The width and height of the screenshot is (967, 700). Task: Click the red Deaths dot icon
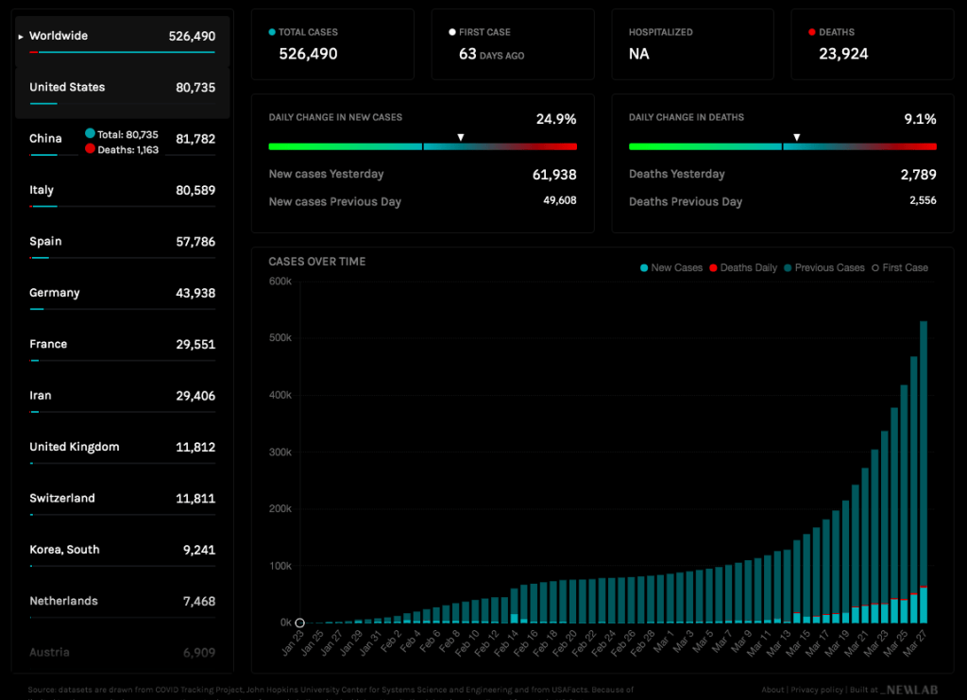(812, 32)
